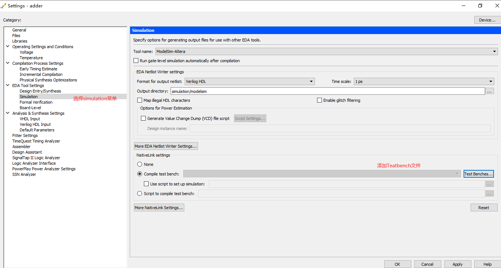Open Physical Synthesis Optimizations
The image size is (501, 268).
(48, 80)
